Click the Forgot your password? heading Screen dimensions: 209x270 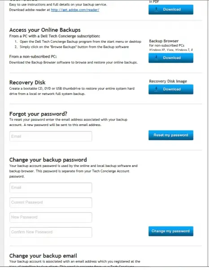coord(38,114)
